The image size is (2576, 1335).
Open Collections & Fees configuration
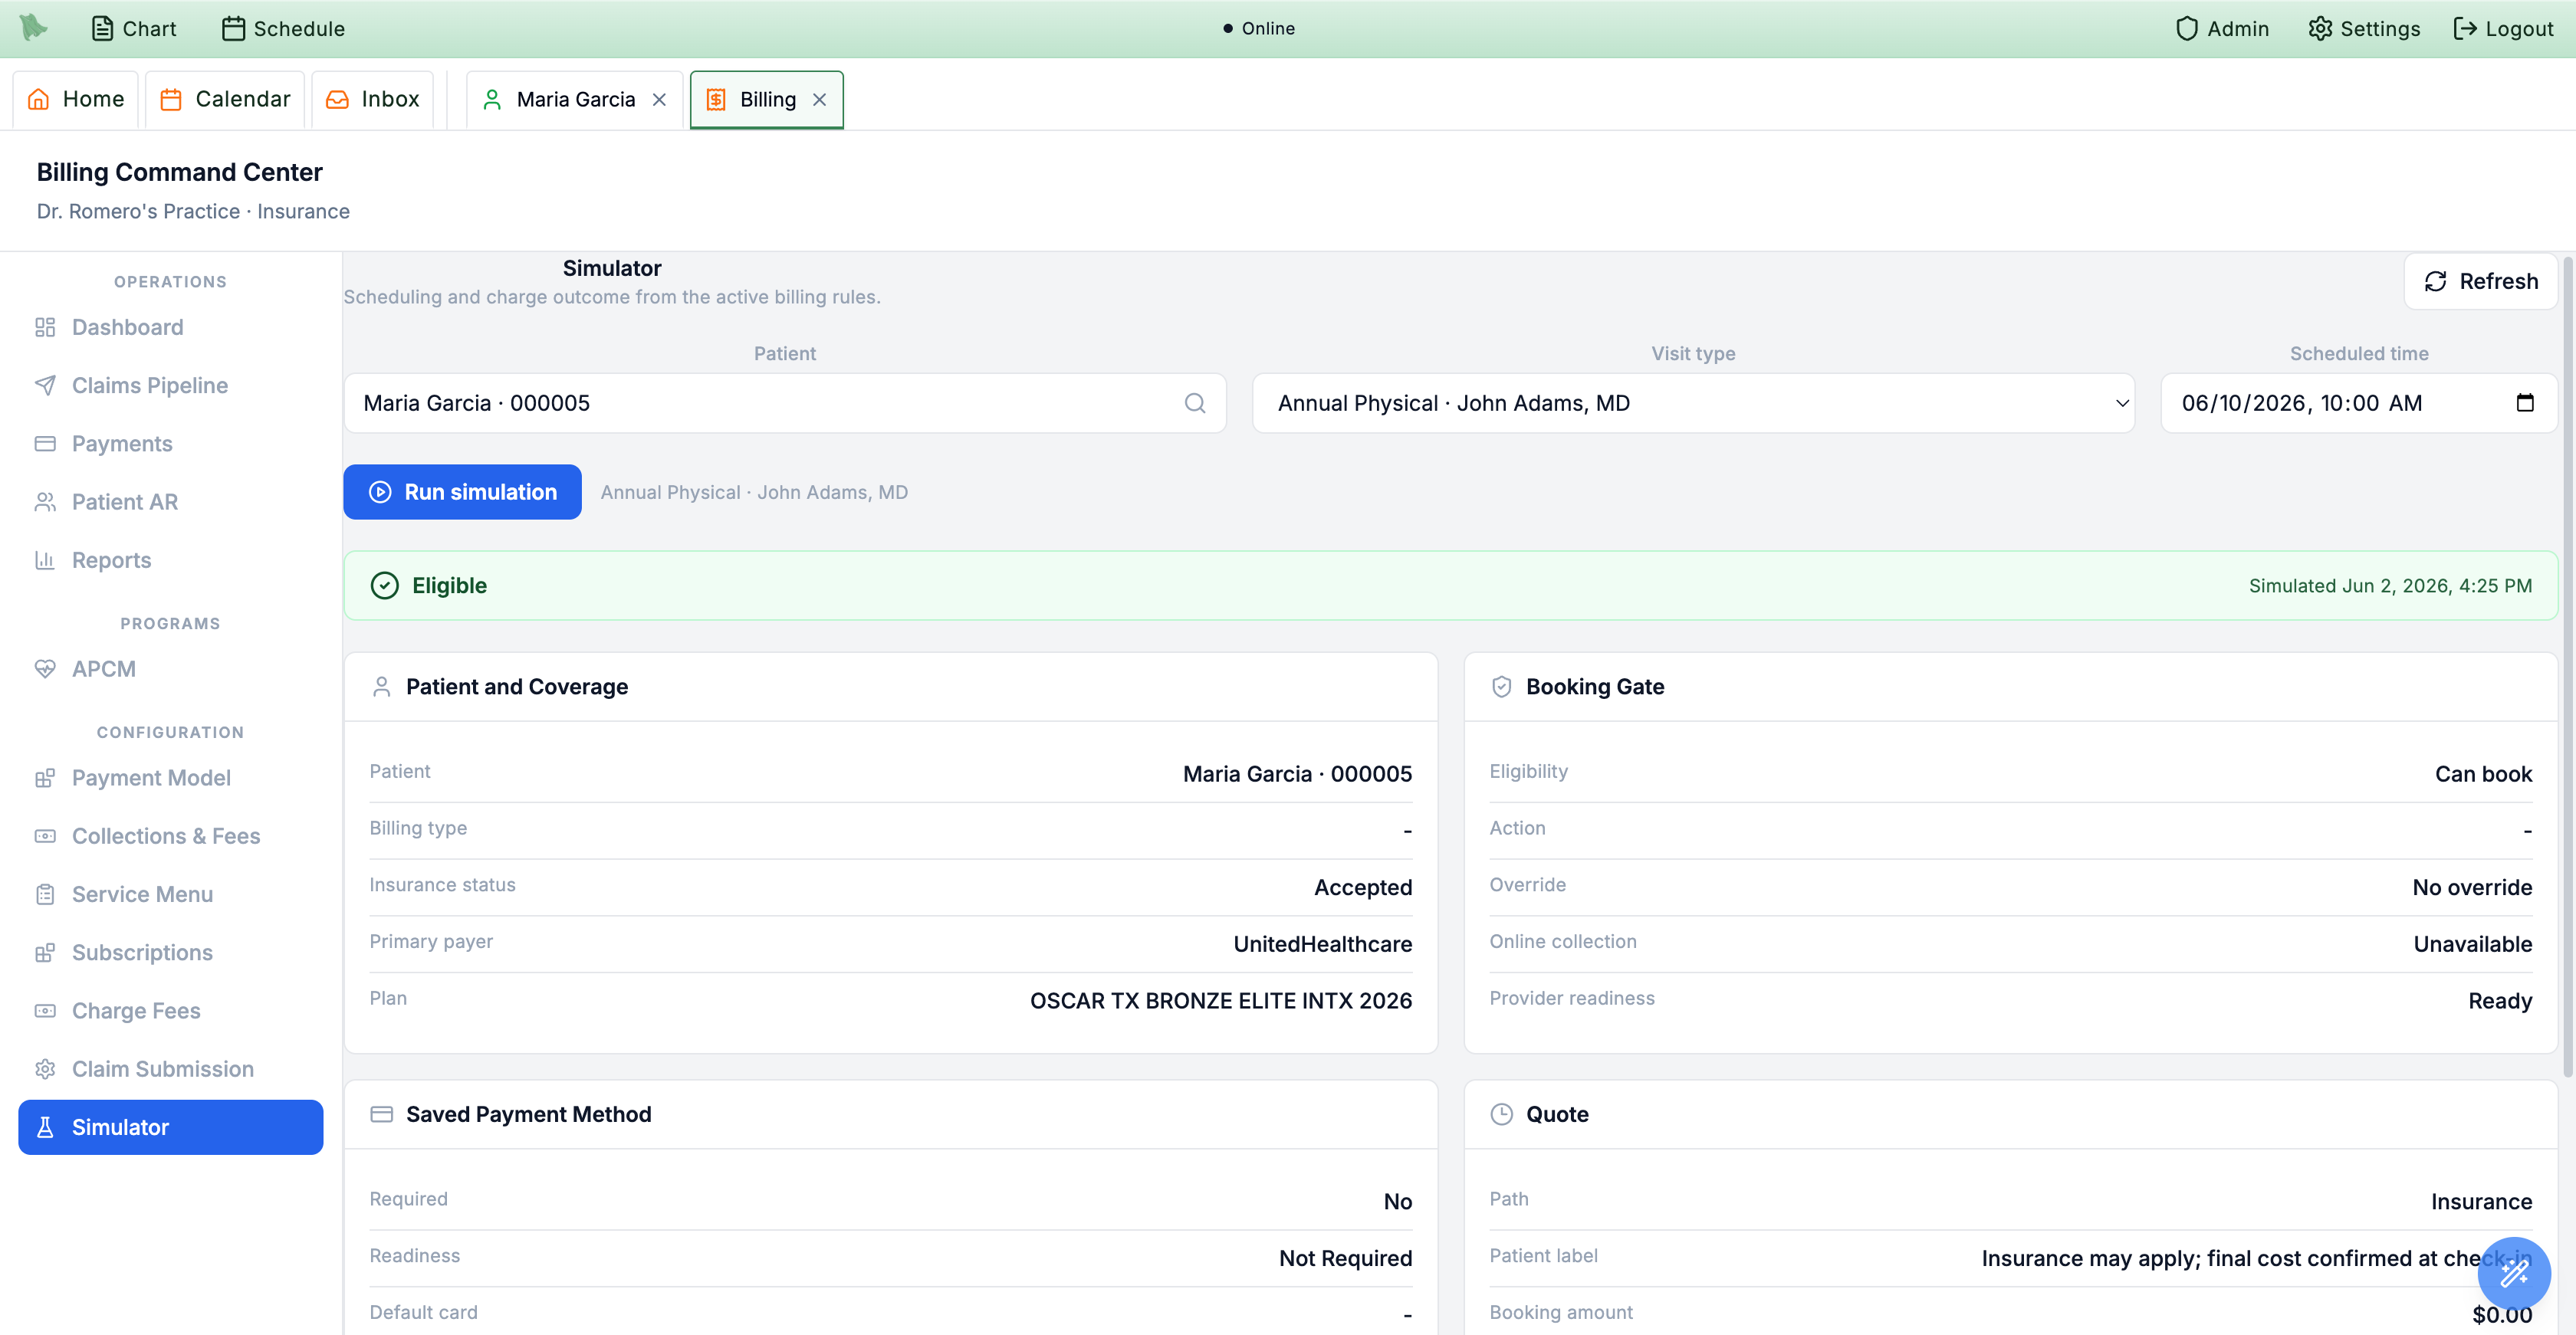click(x=171, y=835)
